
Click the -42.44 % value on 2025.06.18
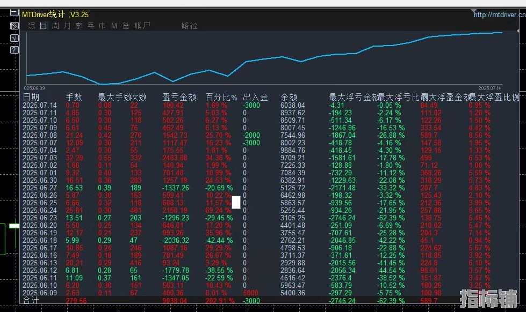pos(219,240)
